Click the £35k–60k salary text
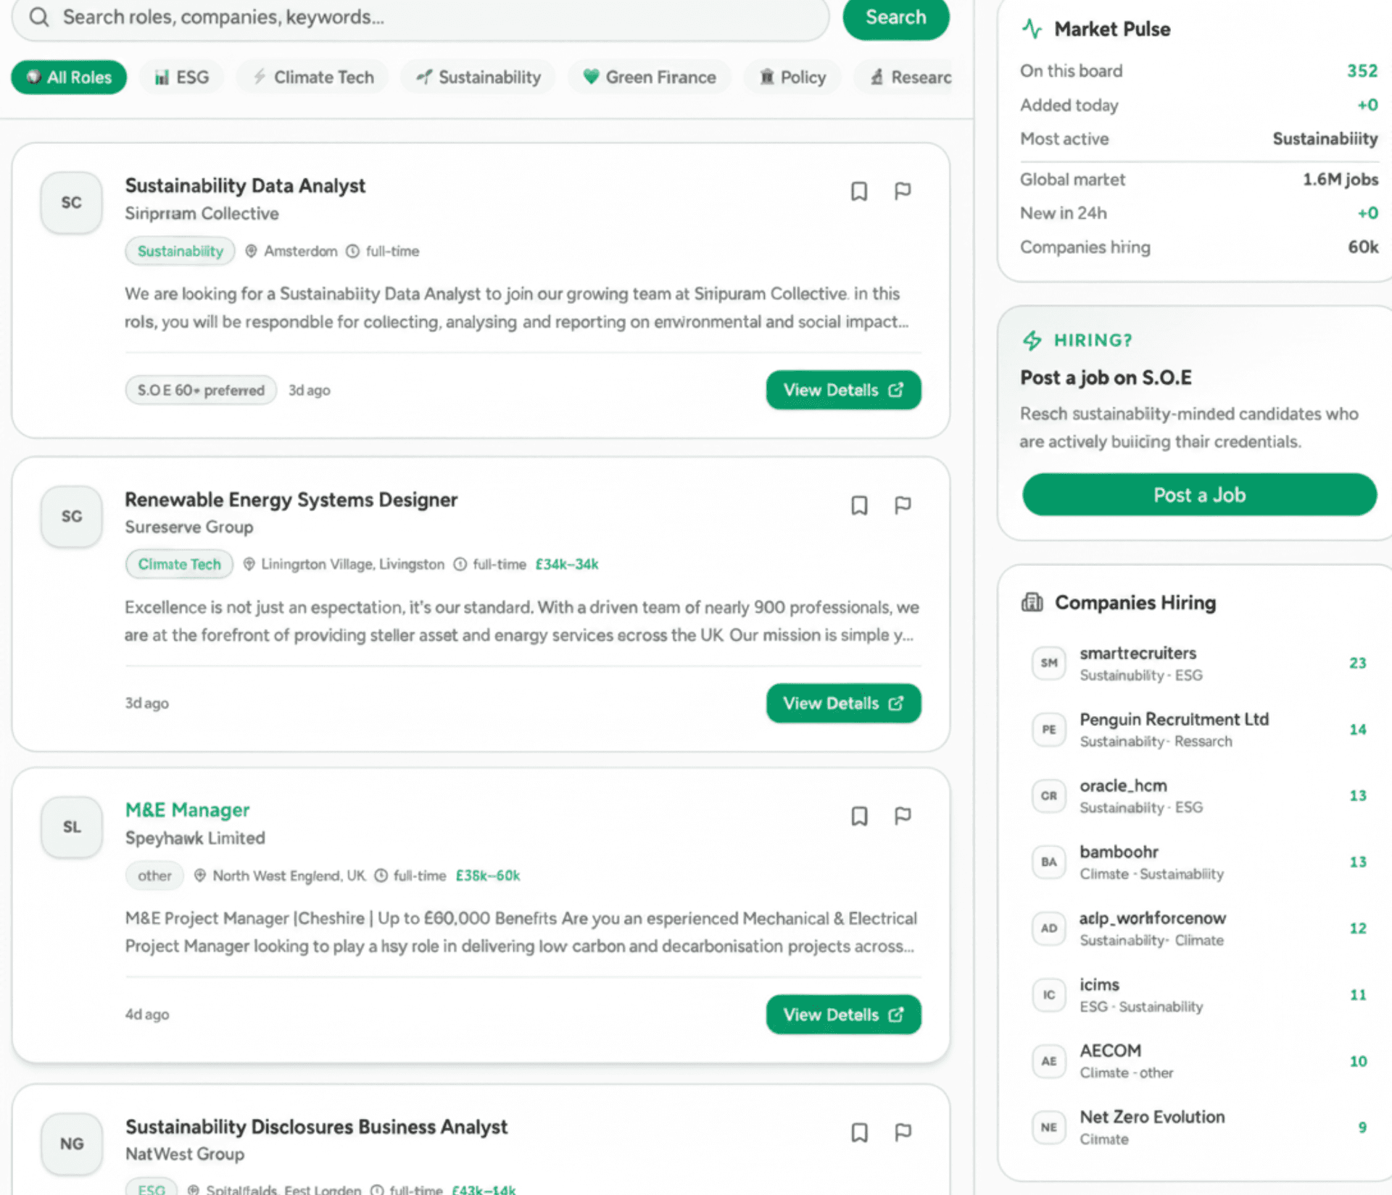 [488, 875]
